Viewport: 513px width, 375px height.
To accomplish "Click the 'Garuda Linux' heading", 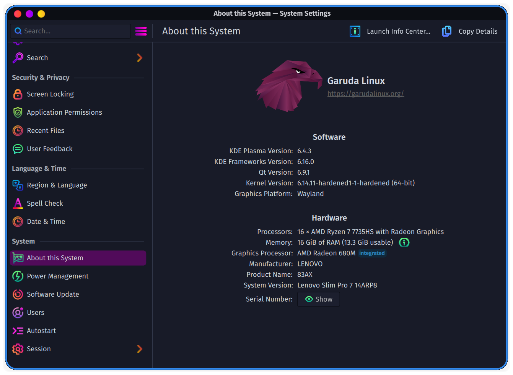I will [356, 81].
